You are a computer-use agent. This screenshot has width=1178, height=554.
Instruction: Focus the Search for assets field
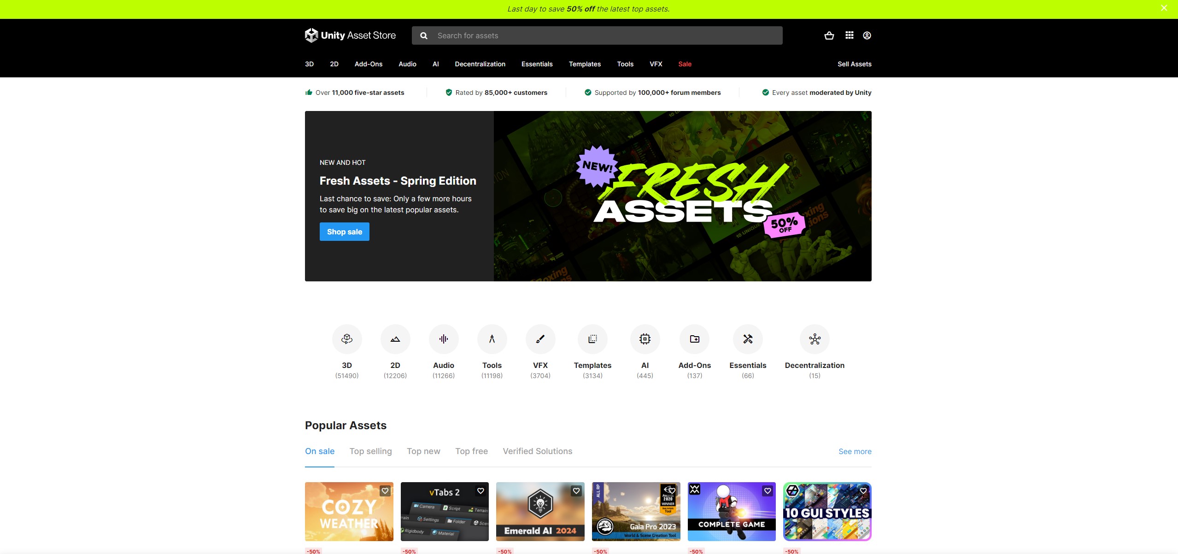(x=597, y=35)
